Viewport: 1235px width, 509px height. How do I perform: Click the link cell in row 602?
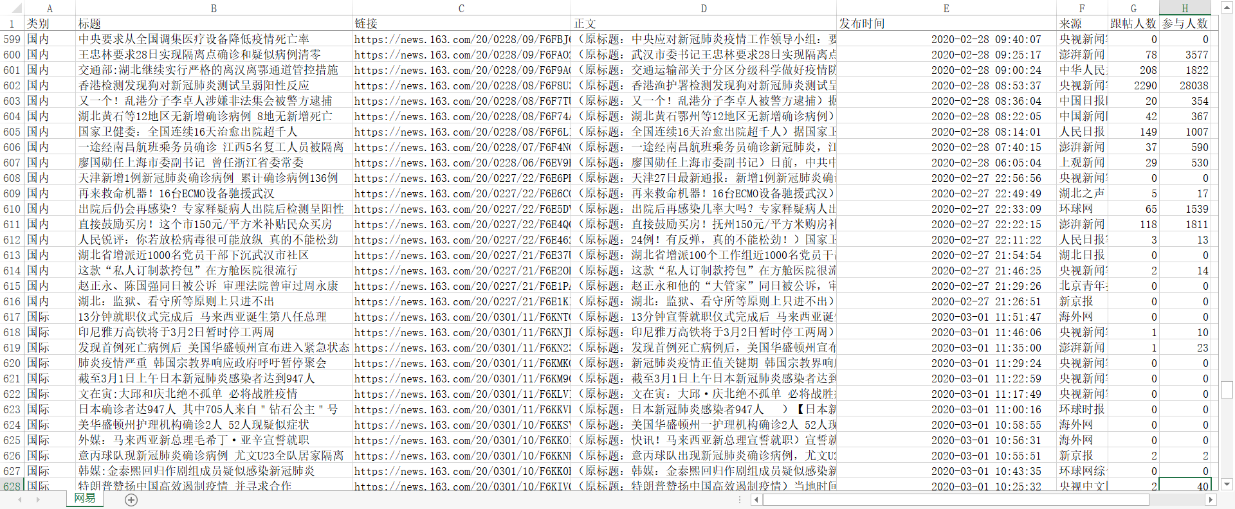(x=461, y=85)
